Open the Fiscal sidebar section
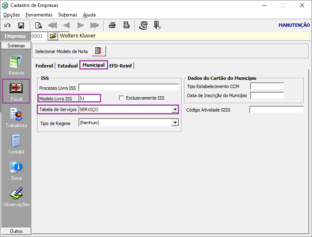Image resolution: width=312 pixels, height=237 pixels. [x=16, y=91]
